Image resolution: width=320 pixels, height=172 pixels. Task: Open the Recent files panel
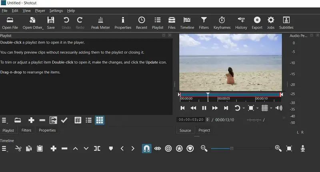(142, 23)
